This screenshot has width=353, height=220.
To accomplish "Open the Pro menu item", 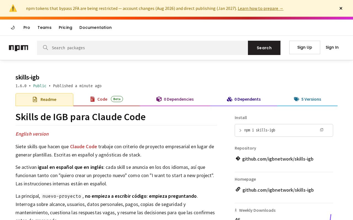I will [x=27, y=28].
